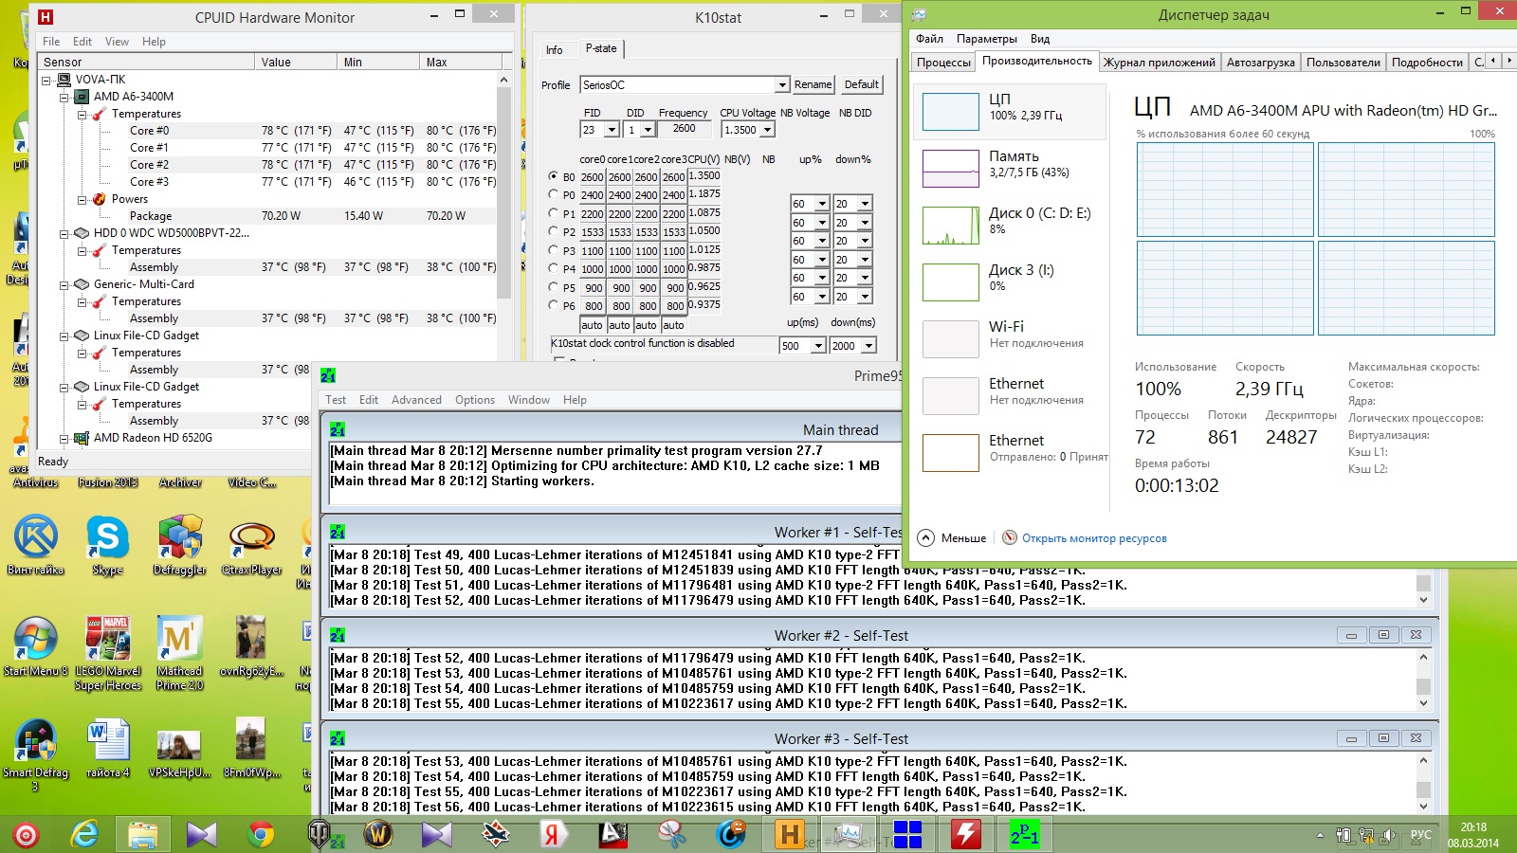Switch to the Info tab in K10stat
The width and height of the screenshot is (1517, 853).
[555, 50]
